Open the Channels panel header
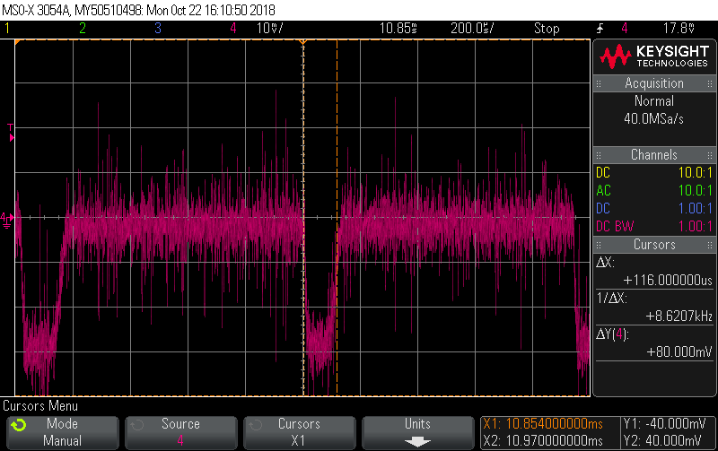718x451 pixels. point(654,155)
